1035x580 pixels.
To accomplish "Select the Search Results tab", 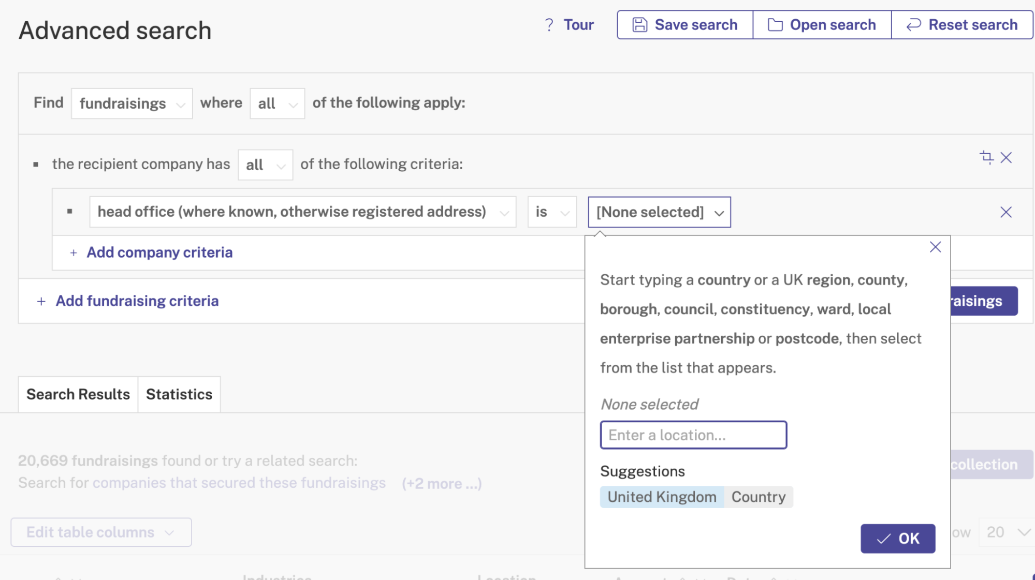I will click(78, 395).
